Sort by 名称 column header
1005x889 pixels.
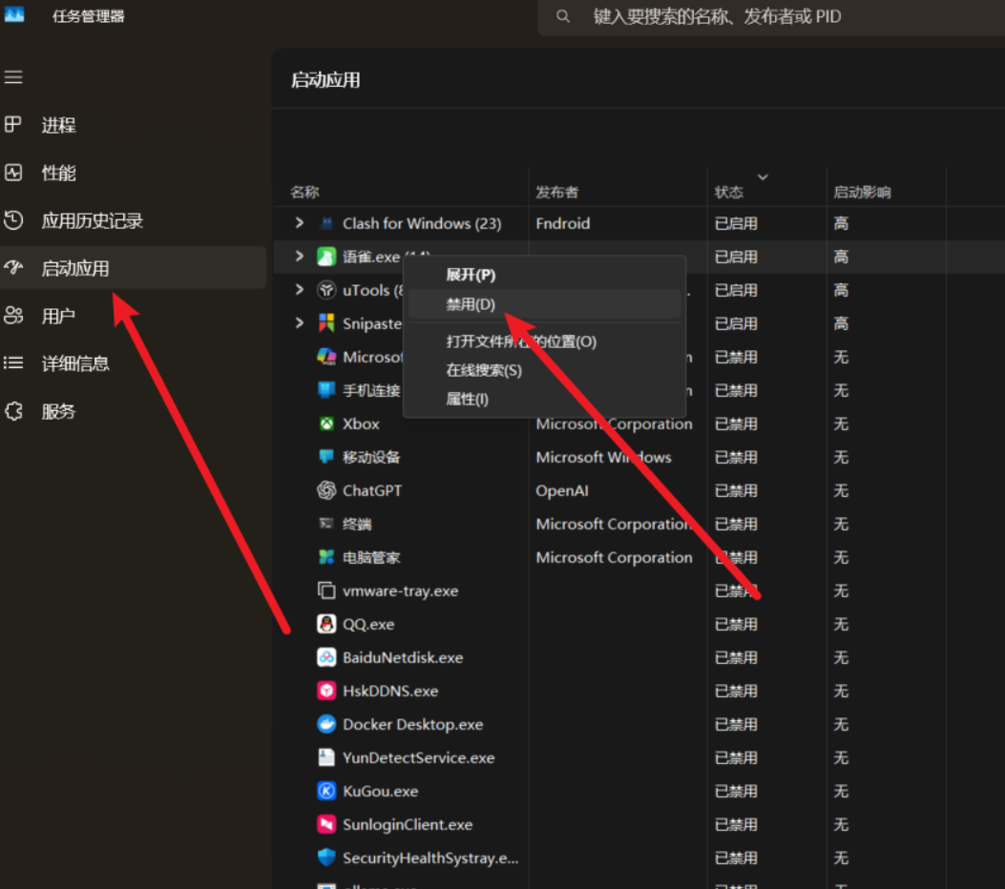305,192
